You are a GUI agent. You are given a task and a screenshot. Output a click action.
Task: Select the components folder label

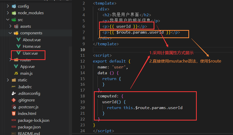(31, 33)
